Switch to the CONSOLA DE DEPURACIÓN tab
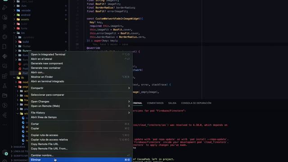This screenshot has width=288, height=162. (196, 103)
